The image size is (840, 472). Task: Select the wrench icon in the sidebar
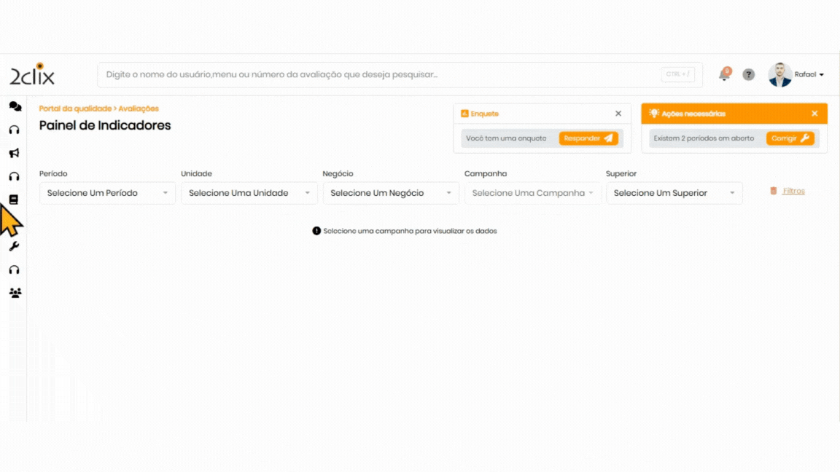coord(14,246)
